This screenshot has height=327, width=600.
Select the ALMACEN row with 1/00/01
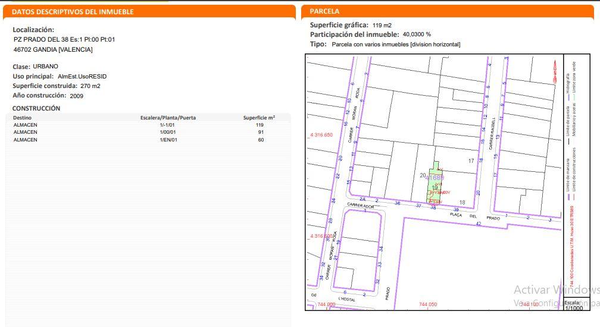tap(149, 133)
